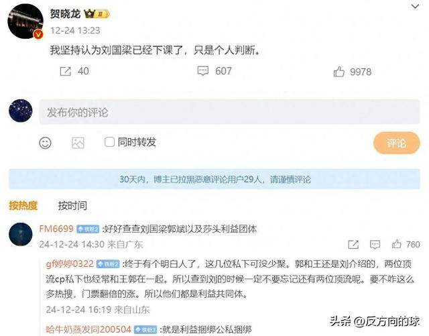Open emoji picker in comment box

click(x=45, y=143)
